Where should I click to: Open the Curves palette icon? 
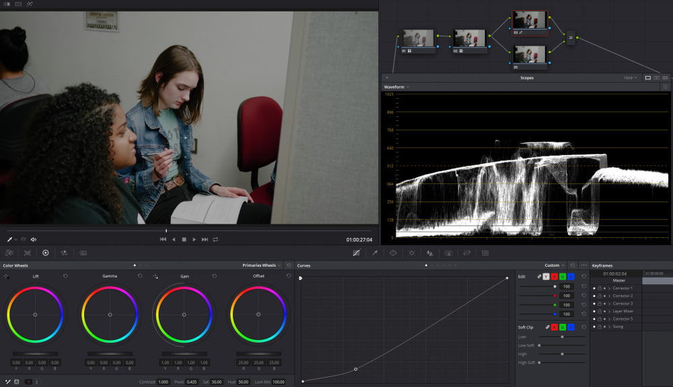pos(356,253)
